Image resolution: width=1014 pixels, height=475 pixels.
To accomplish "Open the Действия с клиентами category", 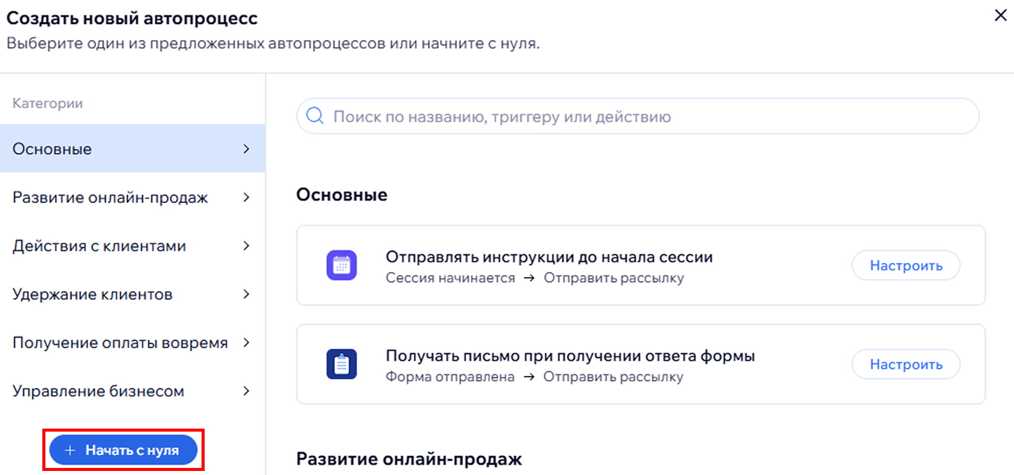I will (99, 246).
